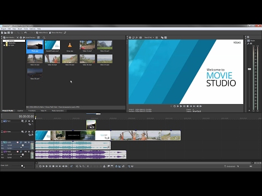The height and width of the screenshot is (196, 262).
Task: Click the Master bus volume fader
Action: tap(249, 69)
